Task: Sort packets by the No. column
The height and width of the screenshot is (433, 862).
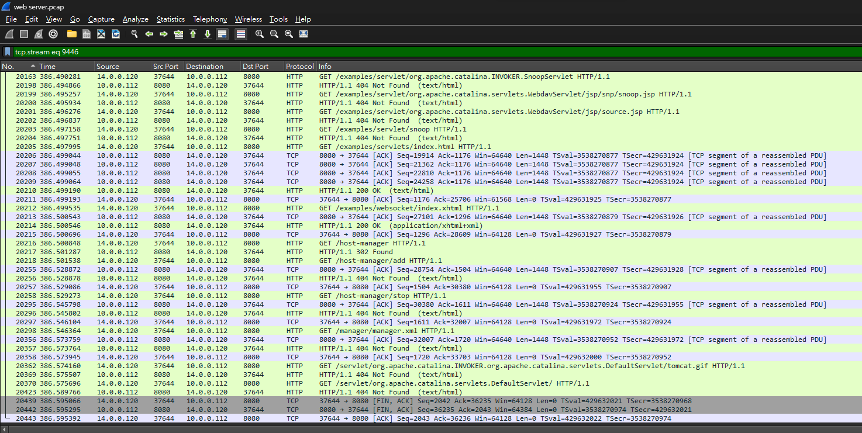Action: coord(18,67)
